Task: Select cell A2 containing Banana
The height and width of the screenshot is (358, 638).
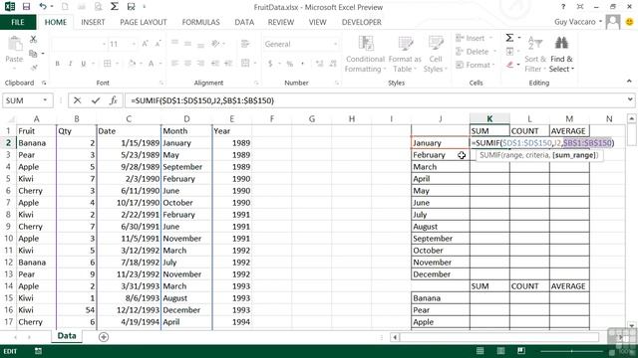Action: pos(36,143)
